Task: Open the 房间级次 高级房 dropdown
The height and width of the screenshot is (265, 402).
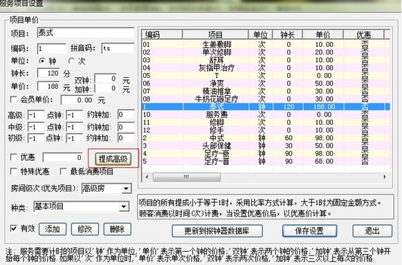Action: tap(126, 189)
